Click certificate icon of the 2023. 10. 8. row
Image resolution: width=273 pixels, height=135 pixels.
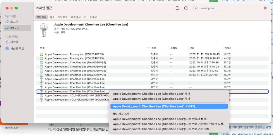[x=42, y=62]
